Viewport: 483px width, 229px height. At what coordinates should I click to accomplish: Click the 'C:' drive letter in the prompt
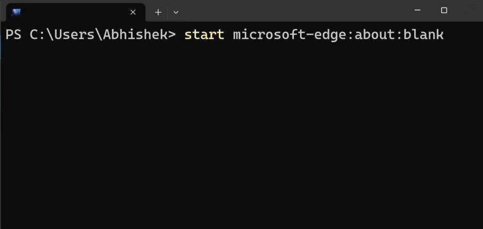pyautogui.click(x=38, y=34)
